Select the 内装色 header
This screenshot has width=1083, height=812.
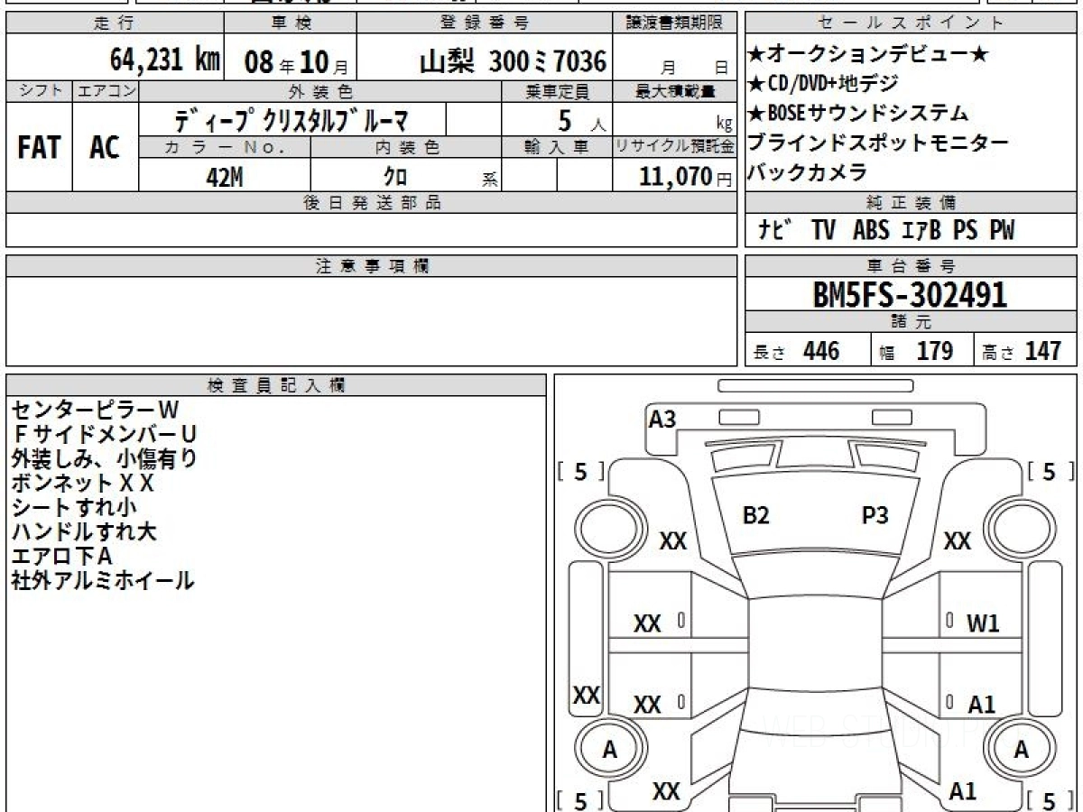[x=407, y=147]
